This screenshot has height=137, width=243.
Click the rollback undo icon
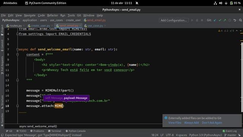[x=235, y=20]
